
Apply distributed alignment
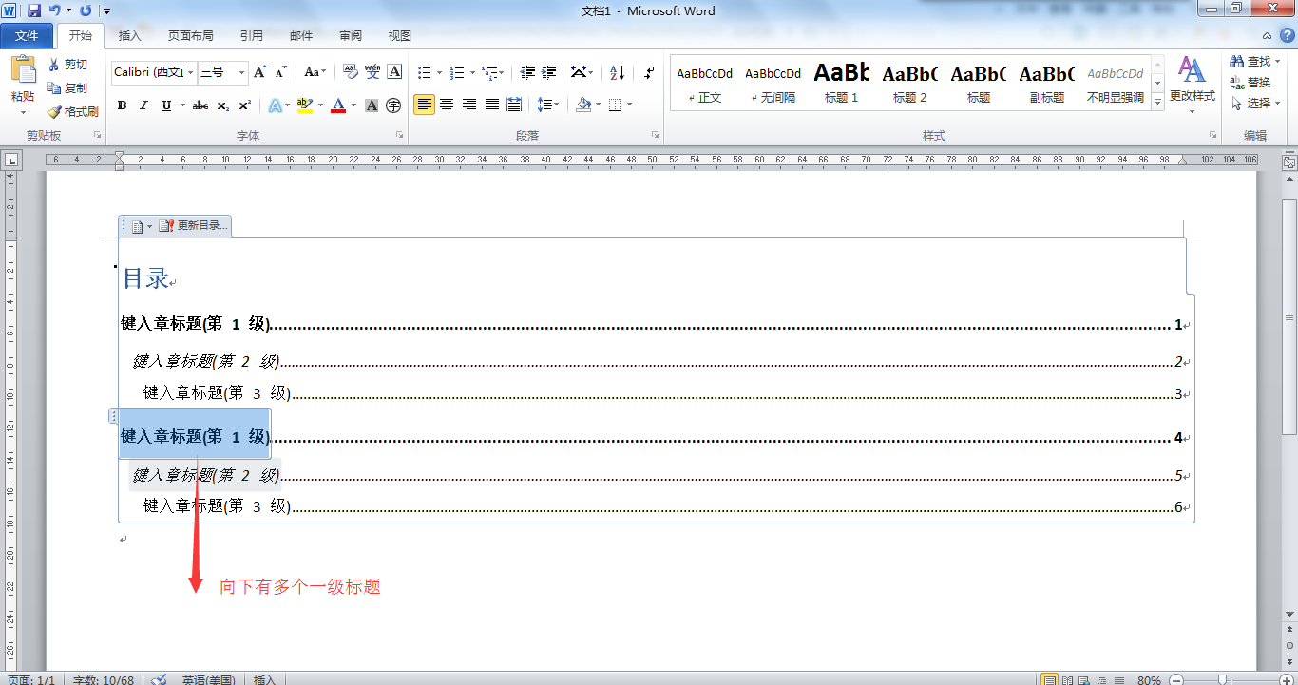click(x=514, y=105)
